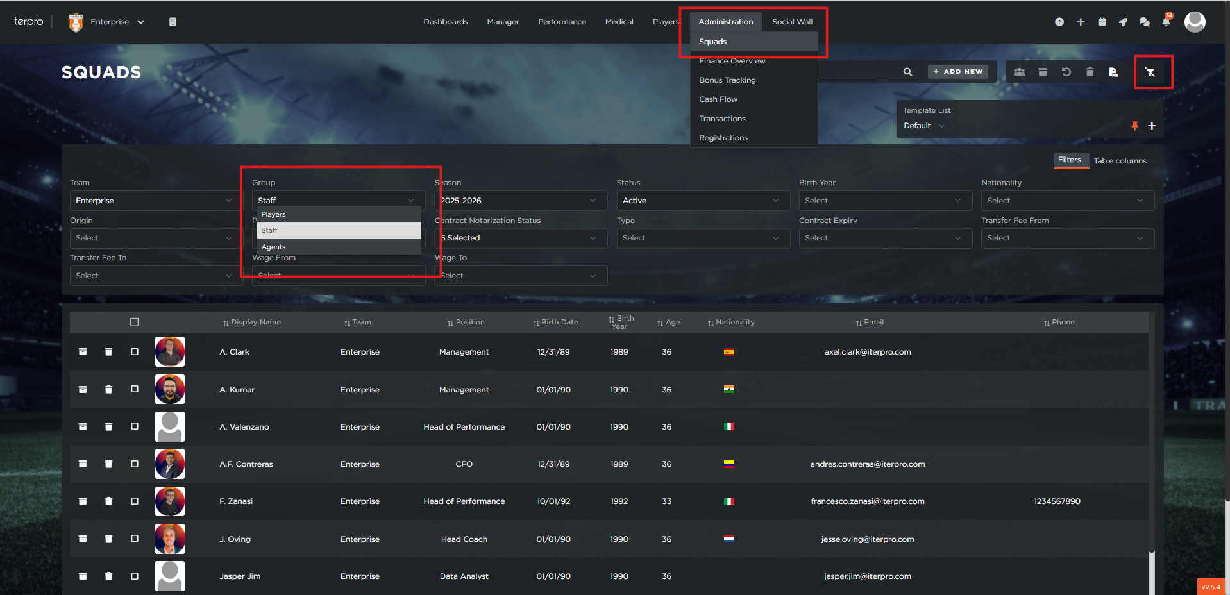Open the chat messages icon
Viewport: 1230px width, 595px height.
point(1144,22)
